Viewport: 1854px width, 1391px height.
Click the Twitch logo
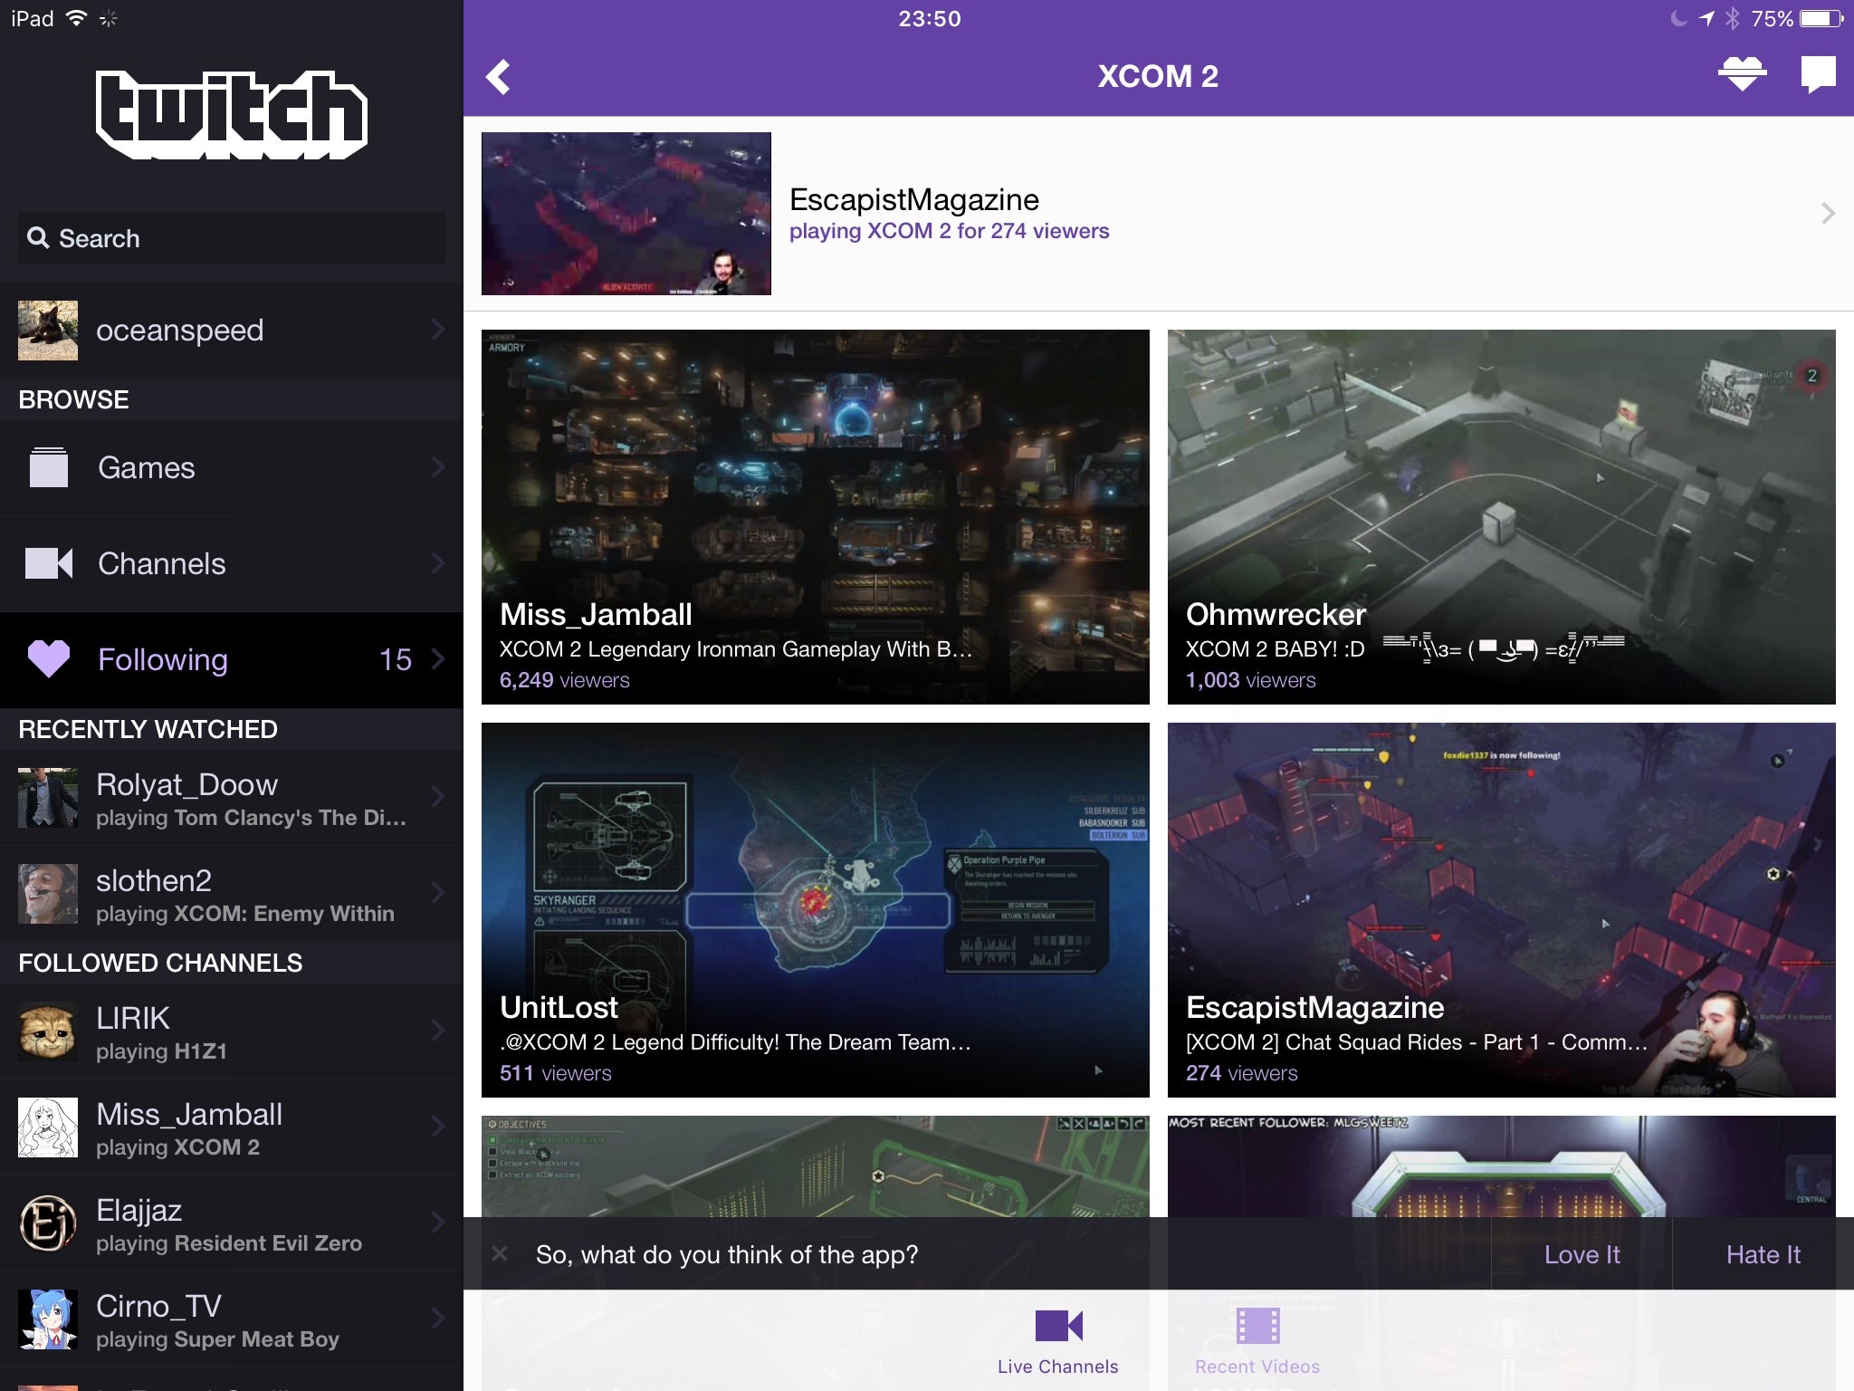[232, 114]
